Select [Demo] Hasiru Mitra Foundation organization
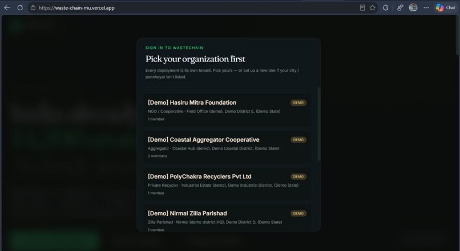The width and height of the screenshot is (460, 251). click(x=227, y=110)
